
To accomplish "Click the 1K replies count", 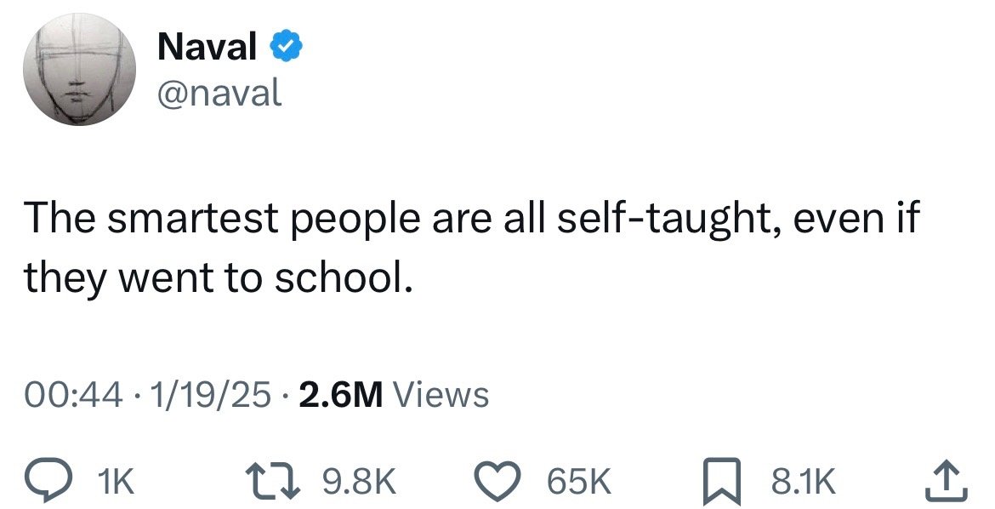I will point(117,482).
